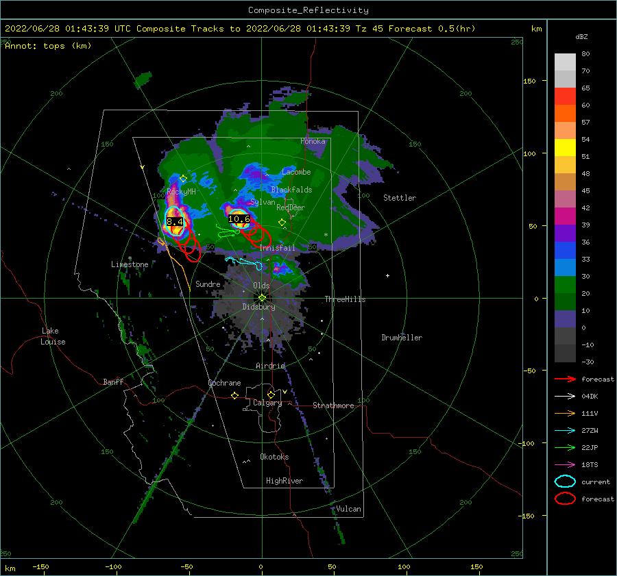Click the magenta 39-42 dBZ color swatch
Viewport: 617px width, 576px height.
[565, 216]
